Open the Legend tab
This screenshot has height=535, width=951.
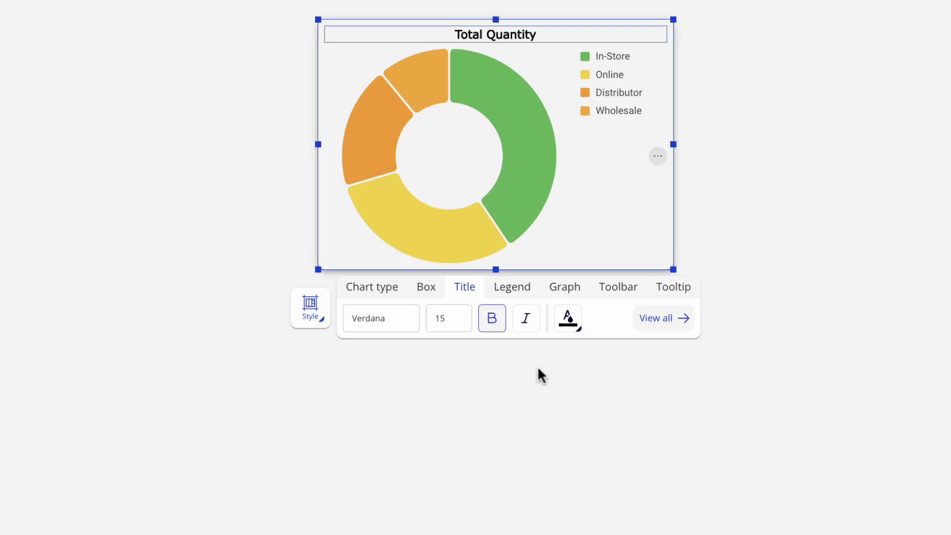pos(512,287)
